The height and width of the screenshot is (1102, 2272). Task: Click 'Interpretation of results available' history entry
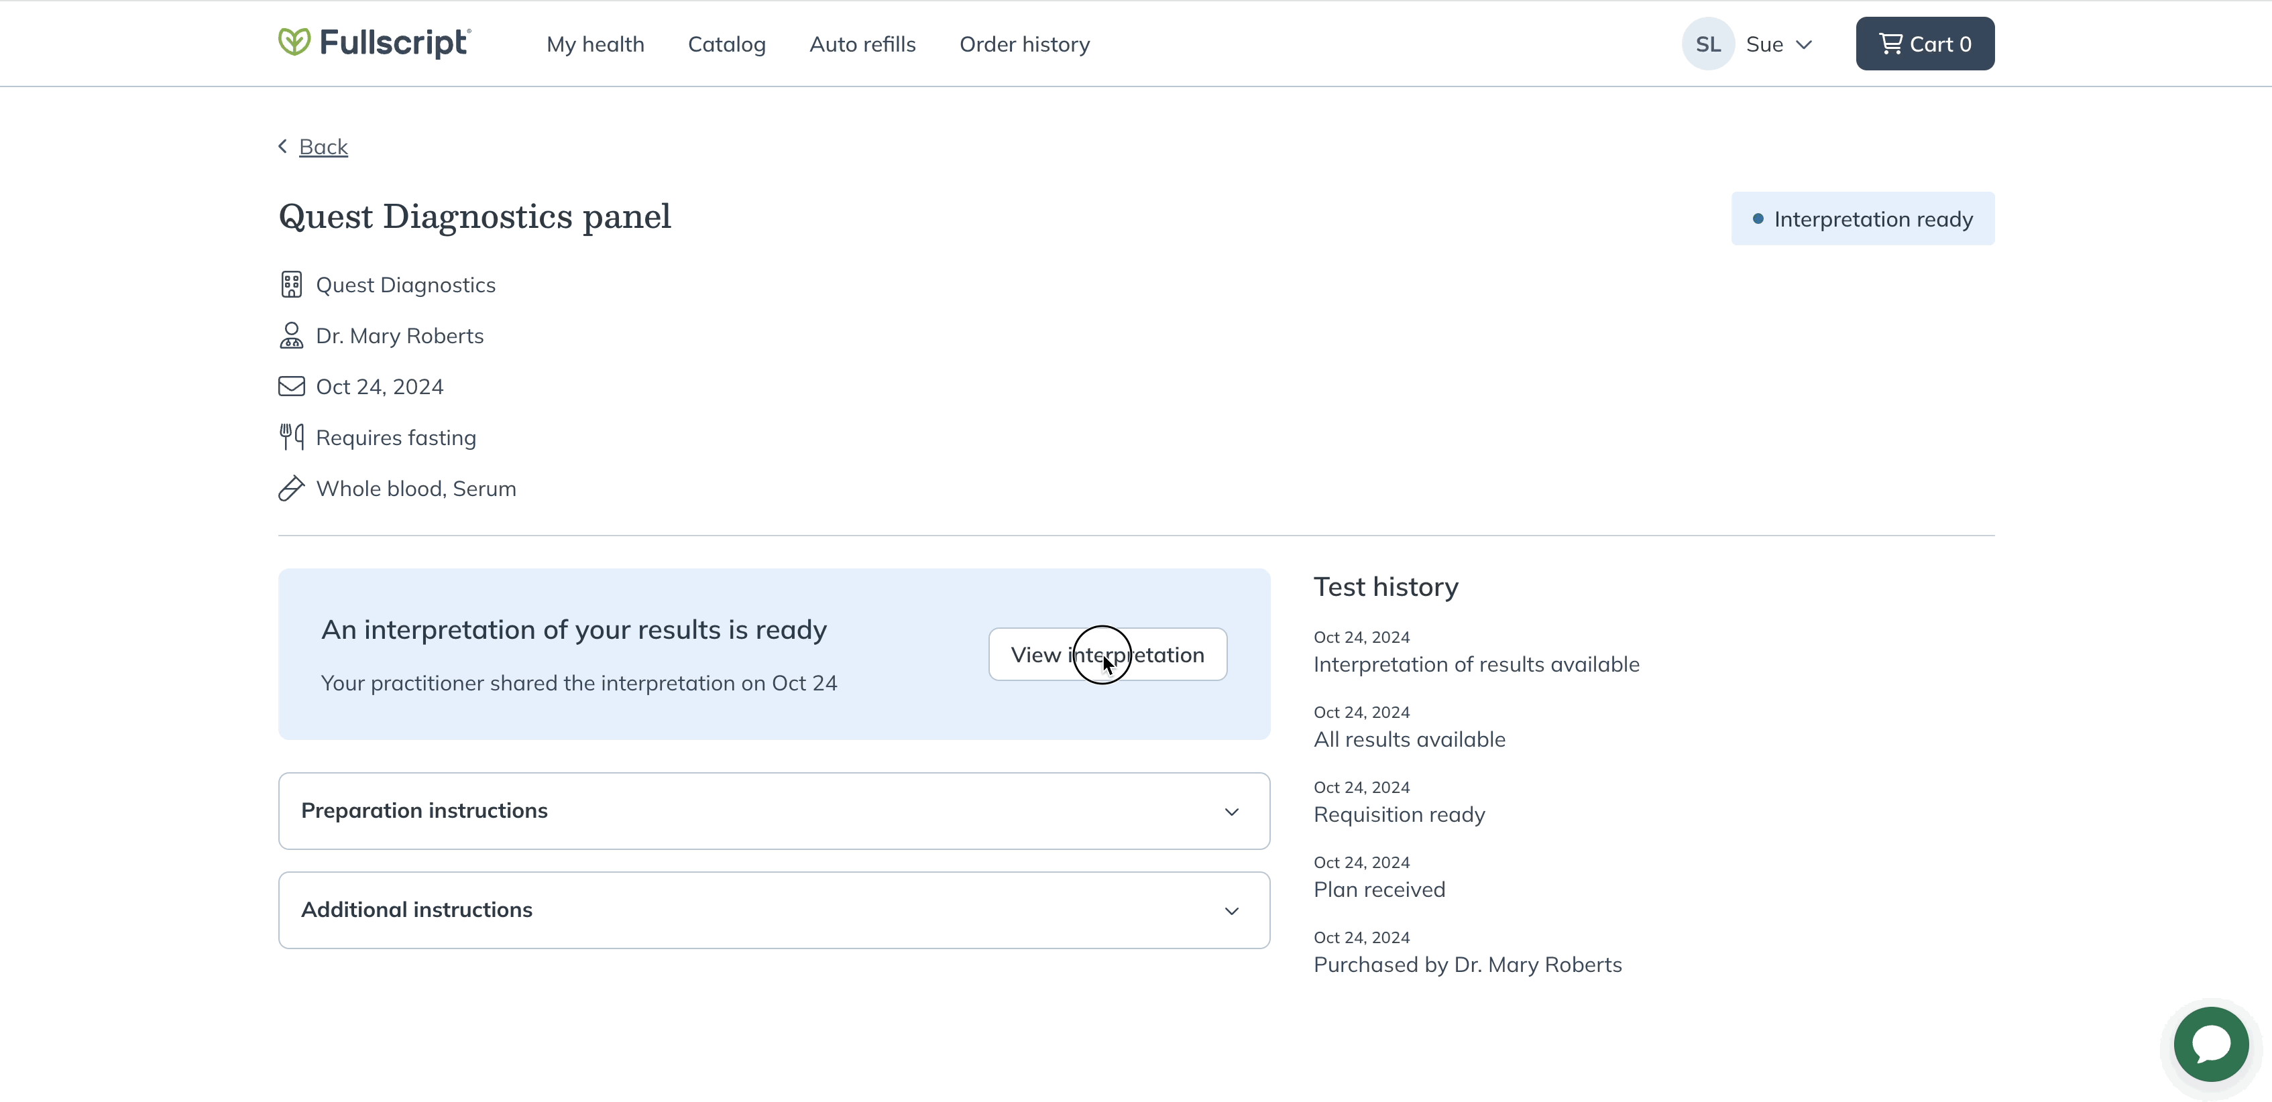pos(1475,665)
